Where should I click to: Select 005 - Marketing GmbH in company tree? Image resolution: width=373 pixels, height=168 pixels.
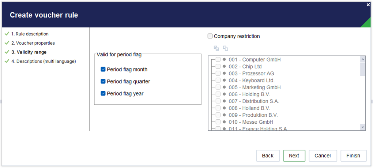[255, 87]
